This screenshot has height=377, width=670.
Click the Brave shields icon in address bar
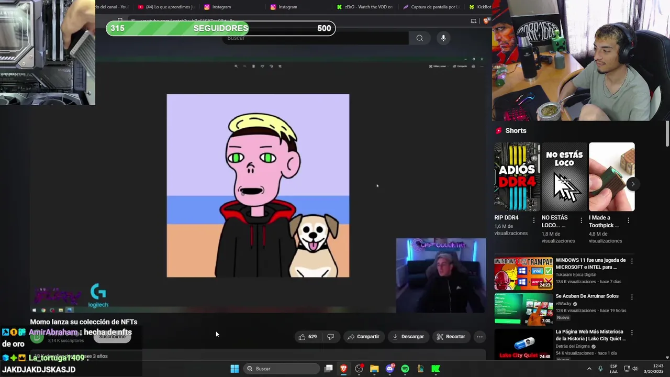[x=486, y=21]
